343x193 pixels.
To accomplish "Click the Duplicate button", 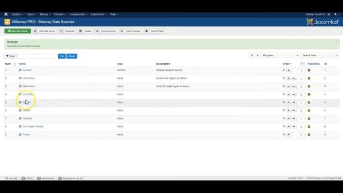I will click(68, 31).
